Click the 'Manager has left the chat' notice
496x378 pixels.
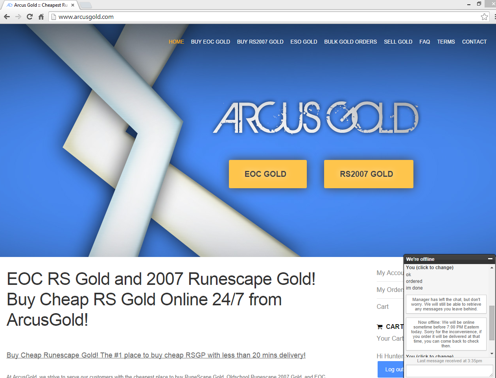coord(446,304)
